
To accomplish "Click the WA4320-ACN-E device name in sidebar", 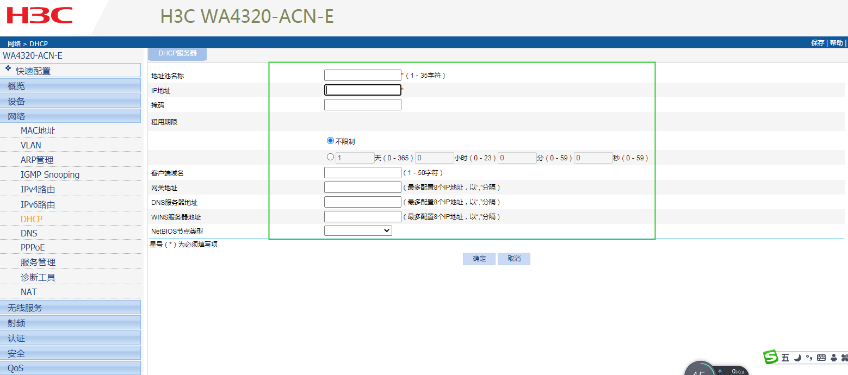I will point(33,55).
